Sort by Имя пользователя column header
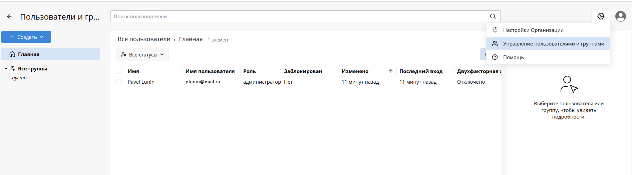 point(210,71)
